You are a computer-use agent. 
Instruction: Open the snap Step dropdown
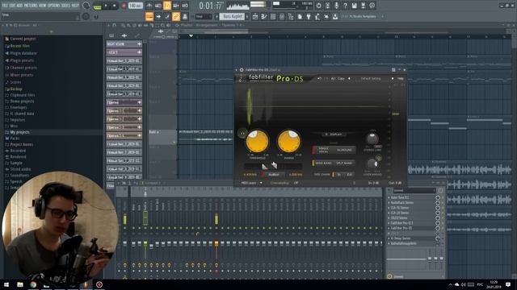(x=204, y=16)
